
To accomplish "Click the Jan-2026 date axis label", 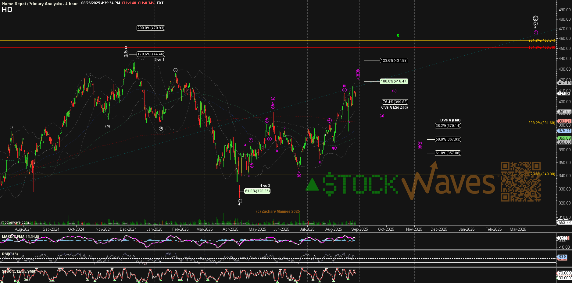I will click(x=467, y=229).
